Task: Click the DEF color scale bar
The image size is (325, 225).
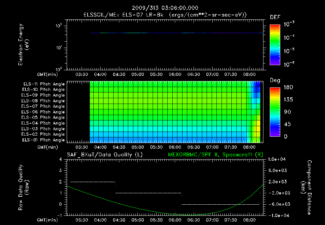Action: point(275,44)
